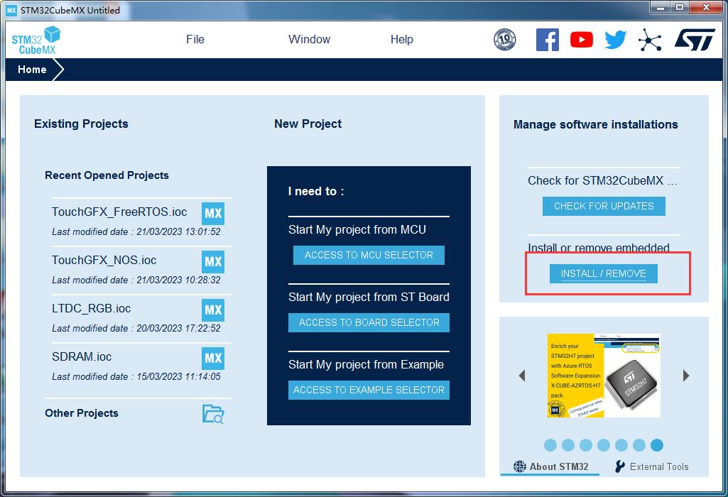Open the File menu

click(x=195, y=40)
